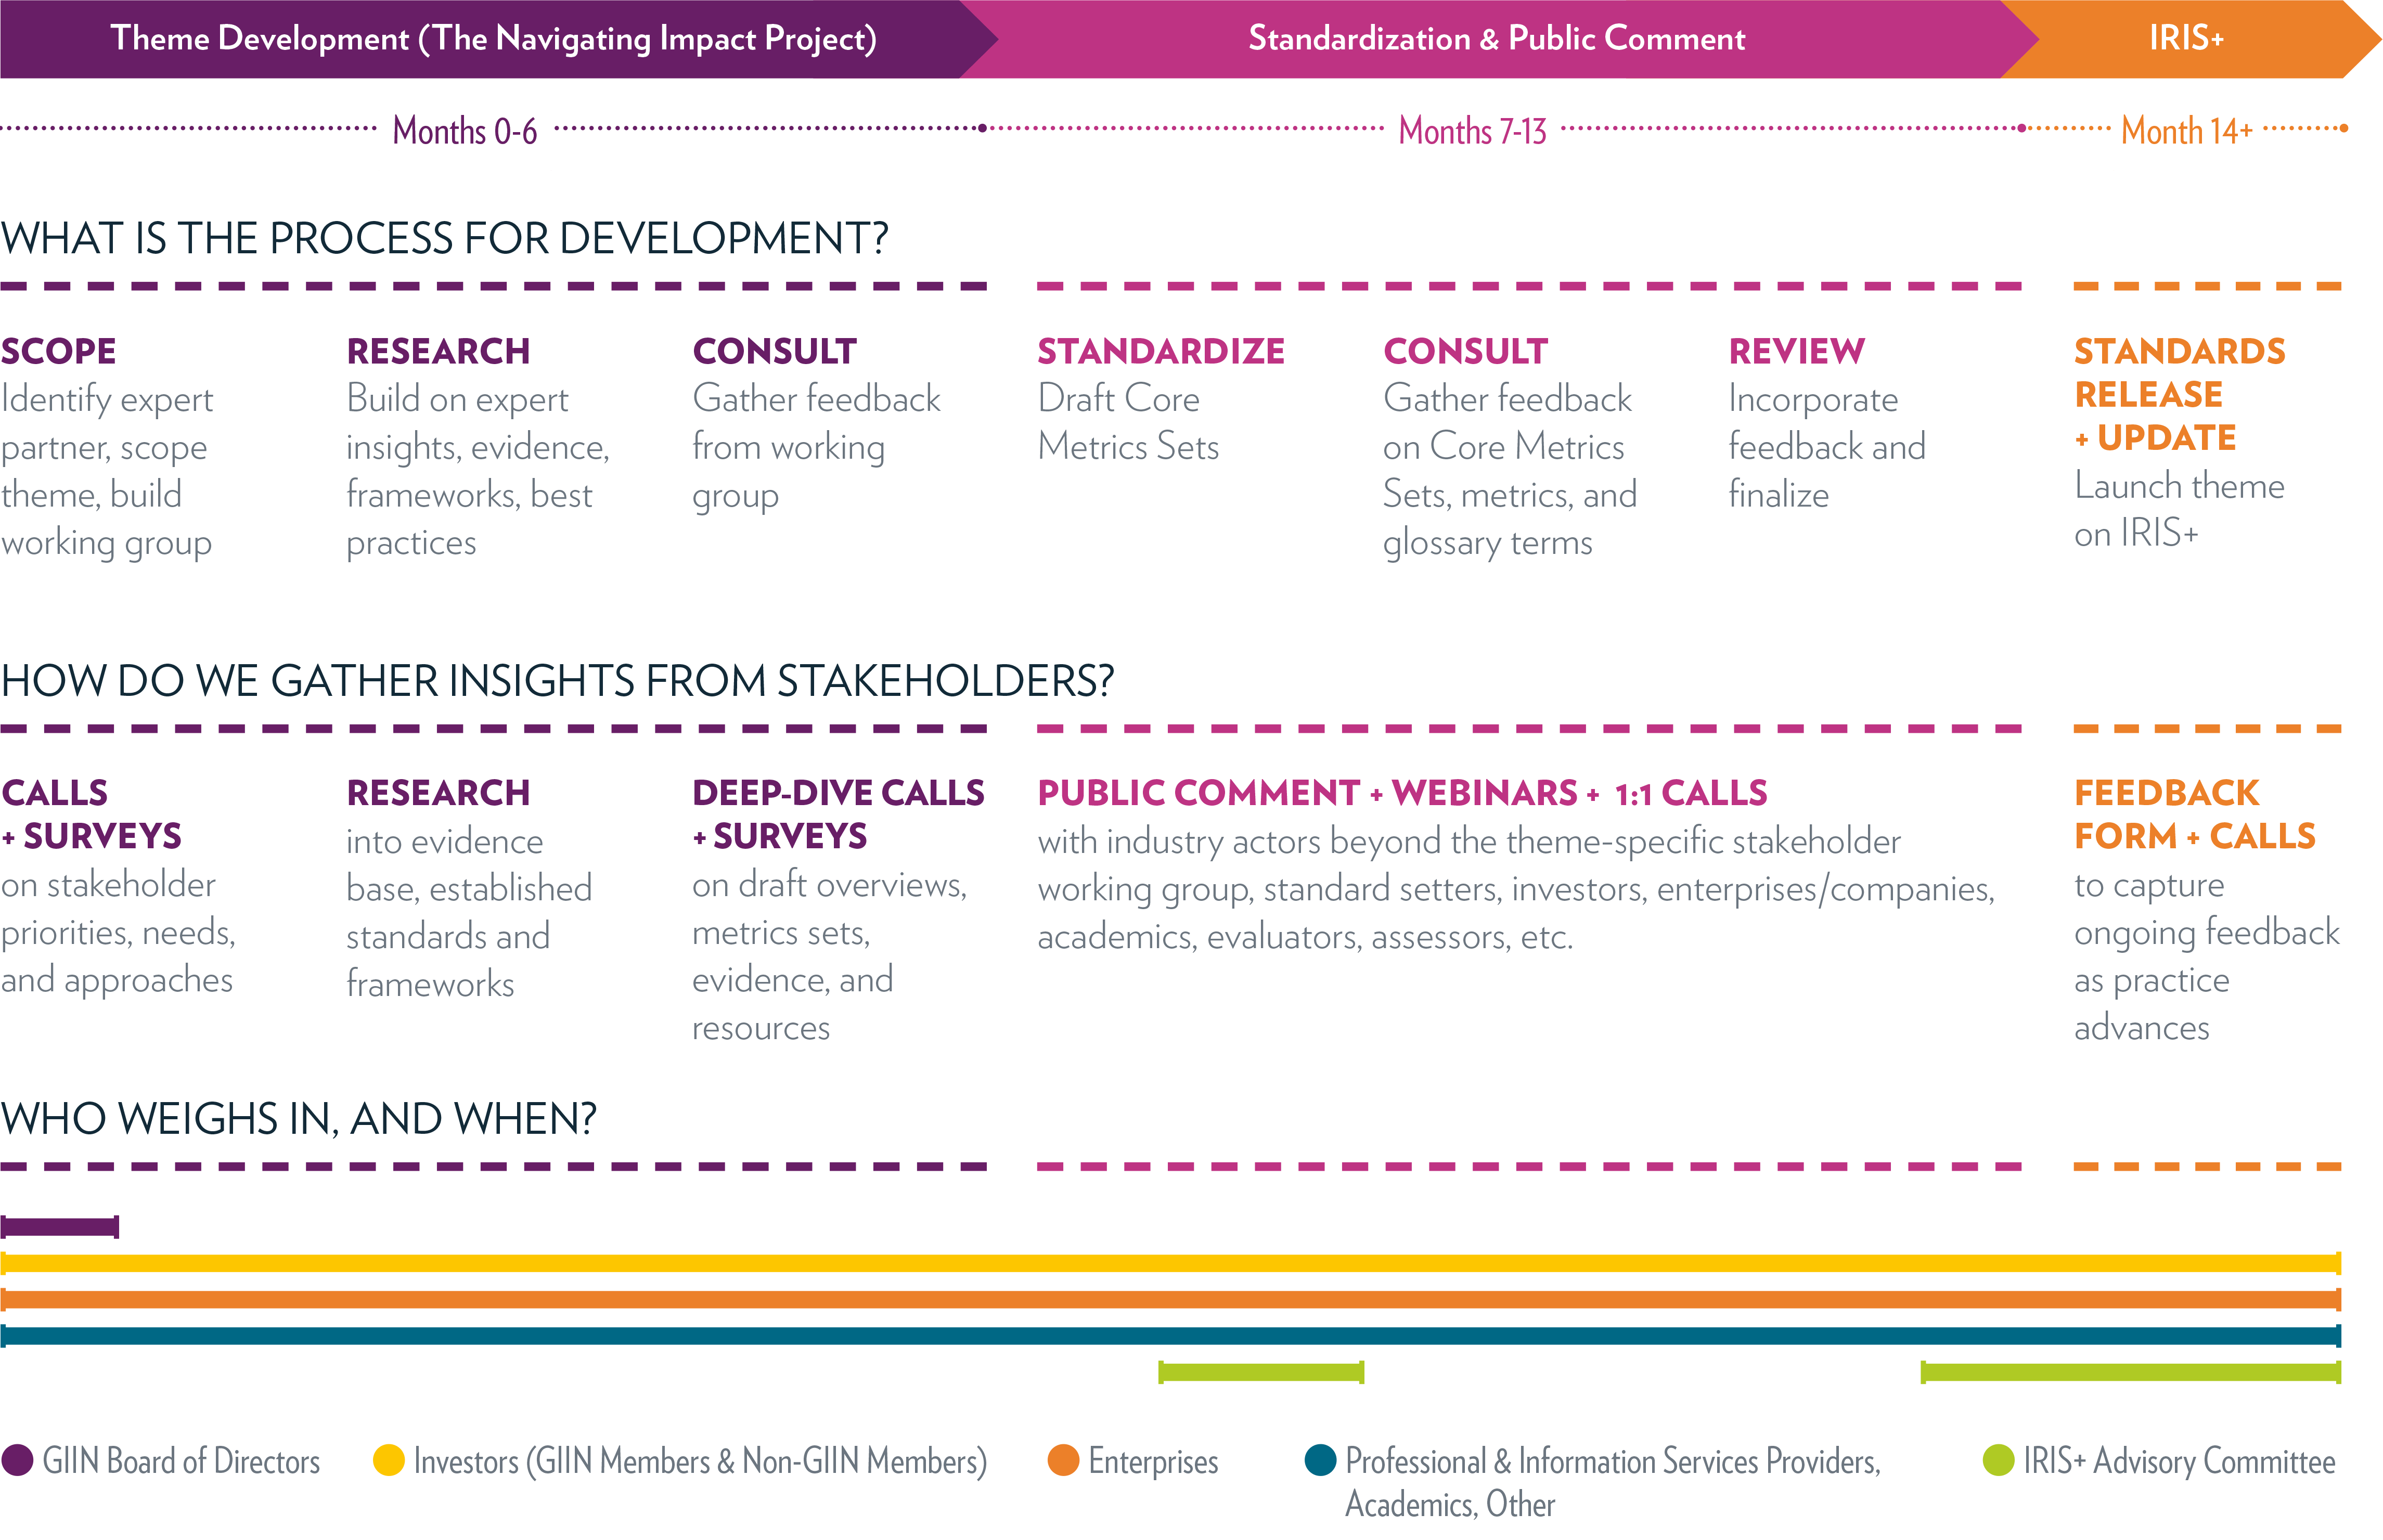Viewport: 2383px width, 1540px height.
Task: Click the Months 7-13 timeline label
Action: coord(1472,132)
